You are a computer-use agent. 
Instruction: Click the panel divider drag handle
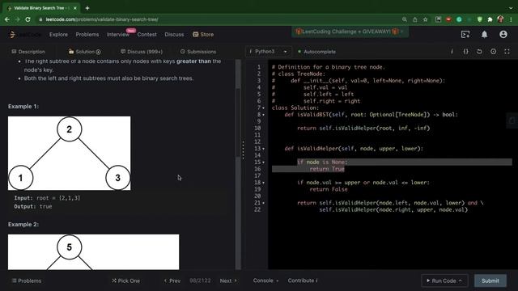(243, 150)
